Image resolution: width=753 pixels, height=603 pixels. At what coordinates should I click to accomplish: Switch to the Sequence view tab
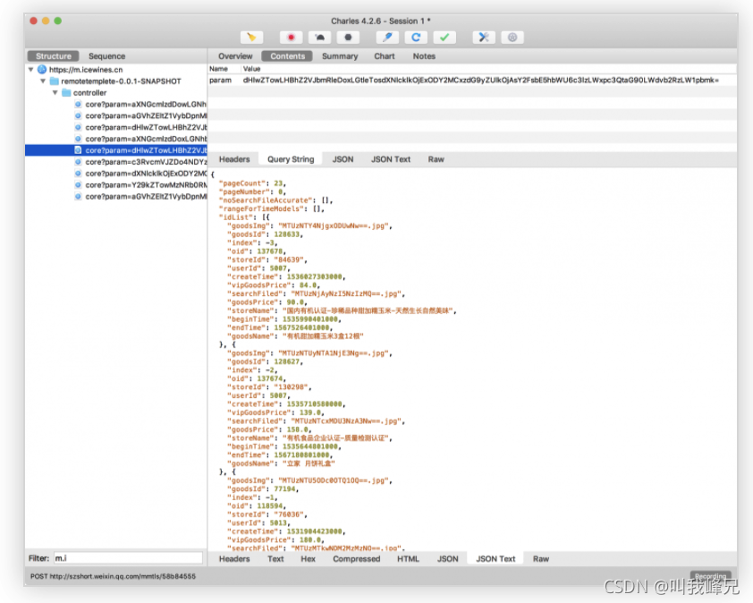107,56
